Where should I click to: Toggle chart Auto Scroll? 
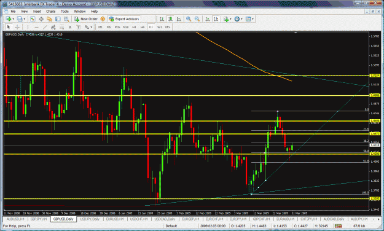[208, 19]
